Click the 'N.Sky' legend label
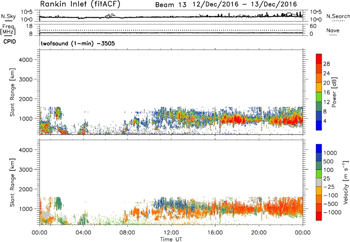This screenshot has width=350, height=242. coord(8,16)
